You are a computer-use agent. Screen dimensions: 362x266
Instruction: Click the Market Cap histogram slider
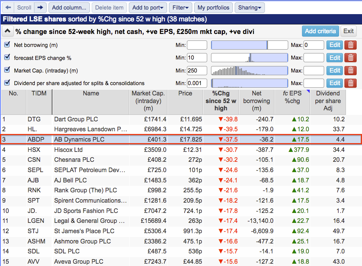(250, 70)
